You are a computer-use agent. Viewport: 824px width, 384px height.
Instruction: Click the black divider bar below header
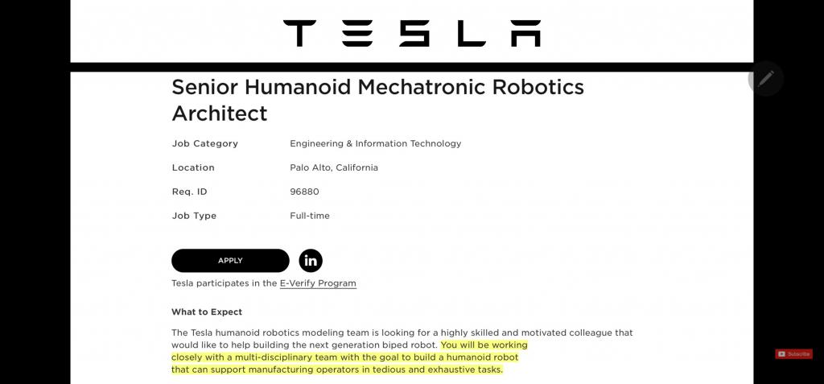pyautogui.click(x=411, y=68)
